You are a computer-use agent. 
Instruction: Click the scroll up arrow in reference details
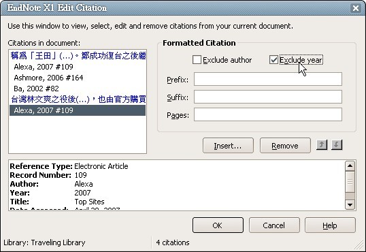[350, 166]
